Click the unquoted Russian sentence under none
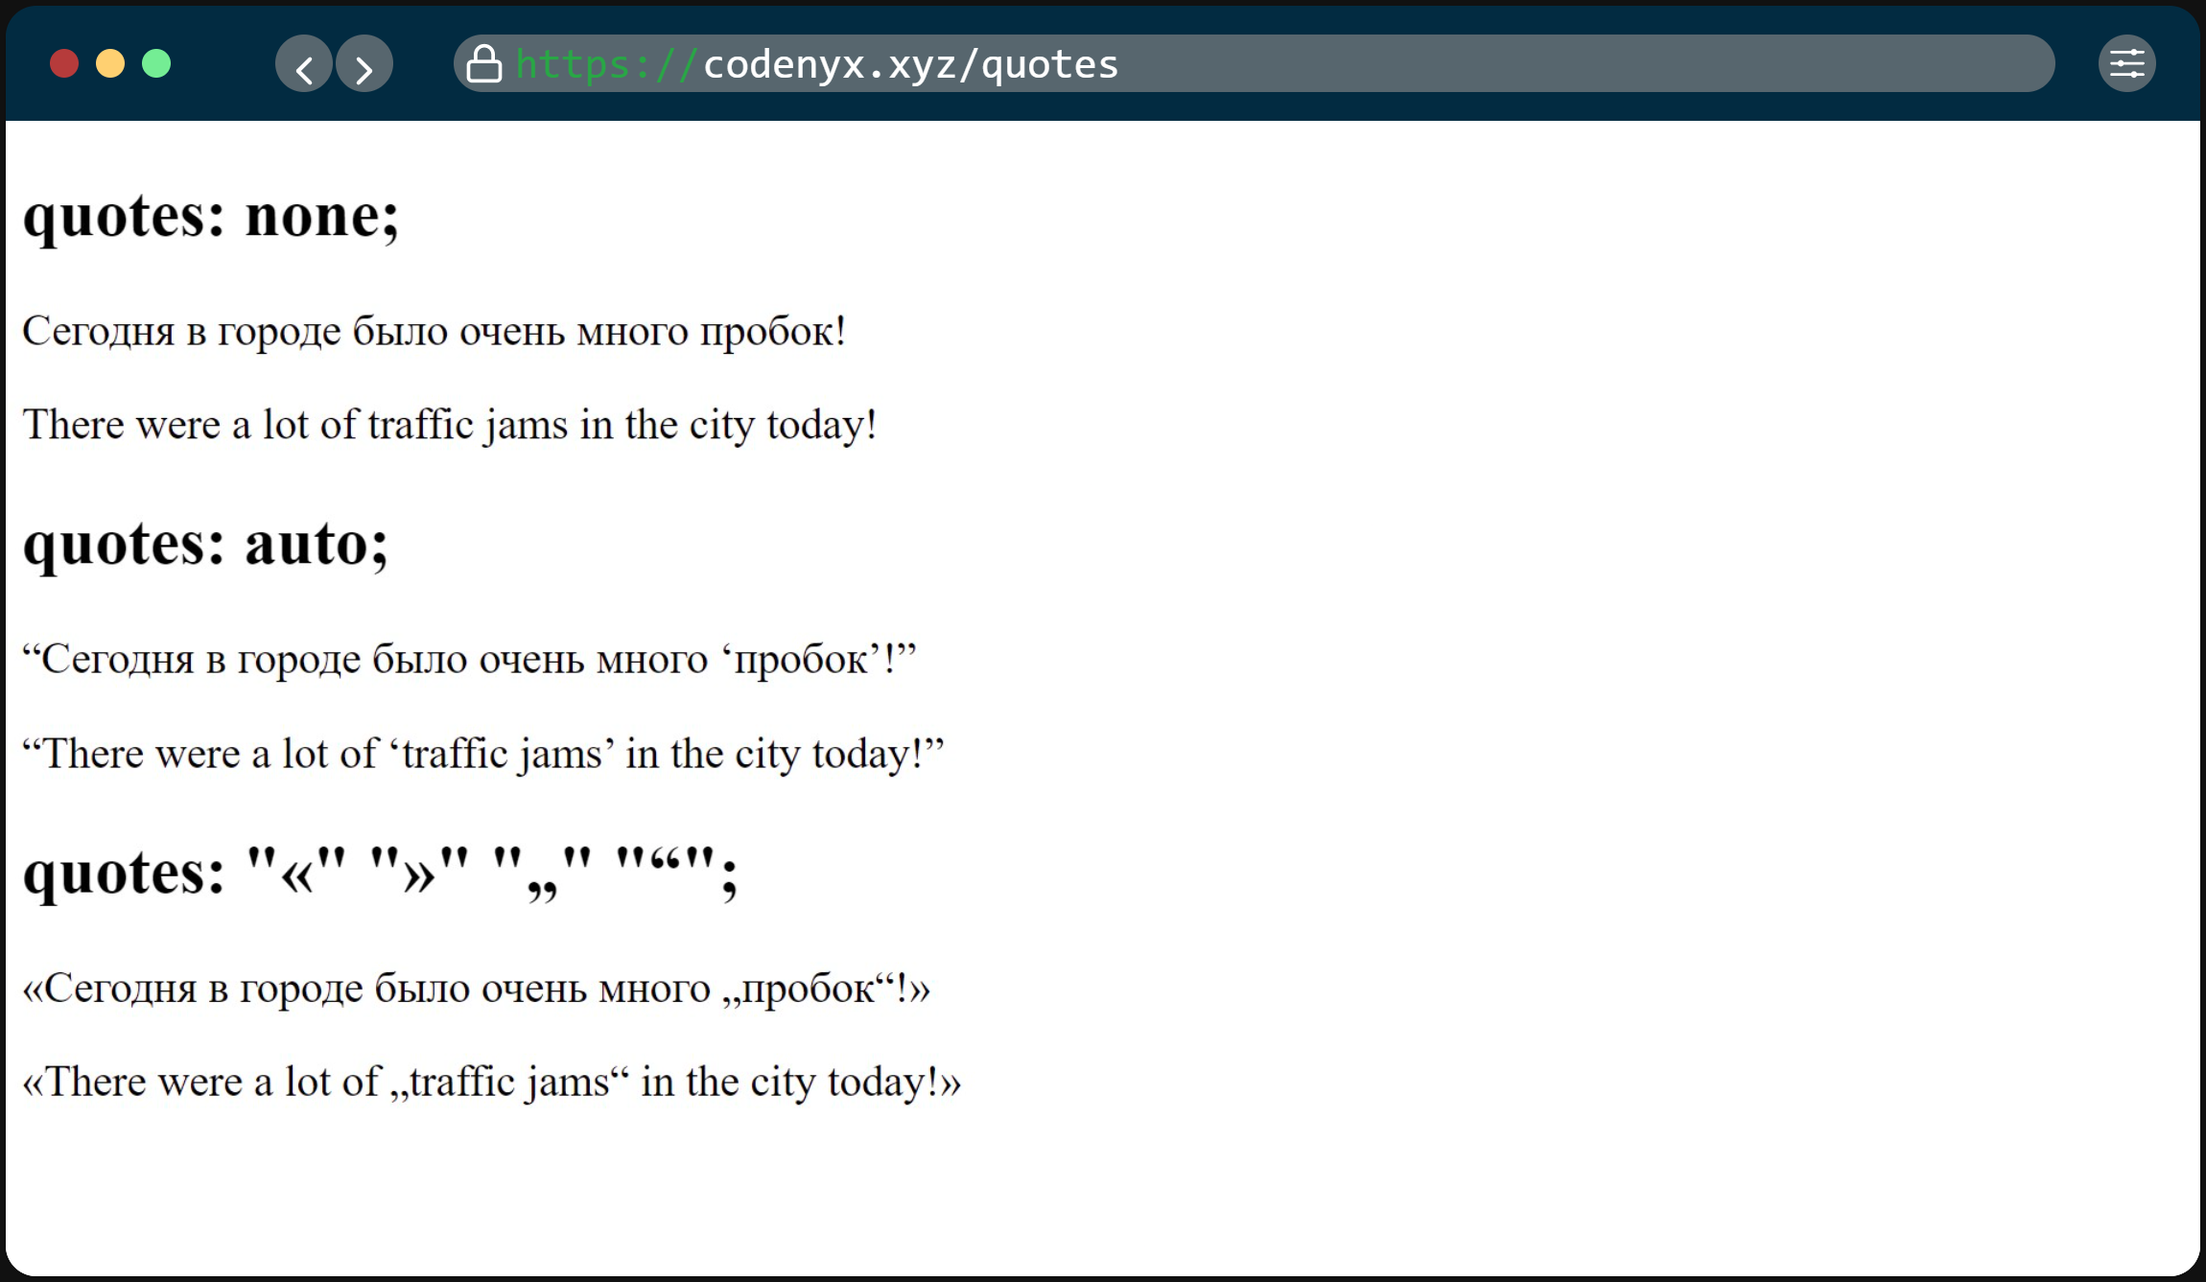 [434, 331]
